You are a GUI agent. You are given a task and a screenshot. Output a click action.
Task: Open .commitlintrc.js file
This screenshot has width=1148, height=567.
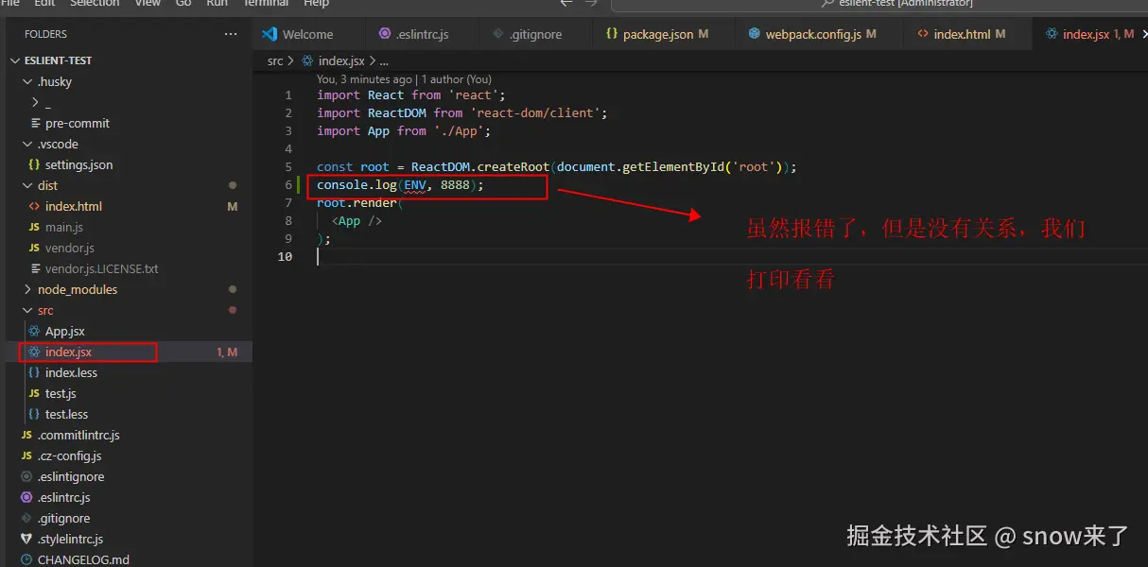click(x=78, y=435)
